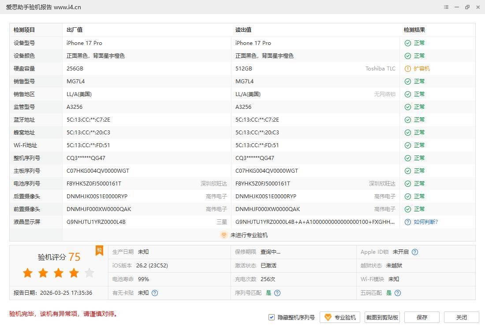Click help icon next to 序列号匹配

pos(277,293)
